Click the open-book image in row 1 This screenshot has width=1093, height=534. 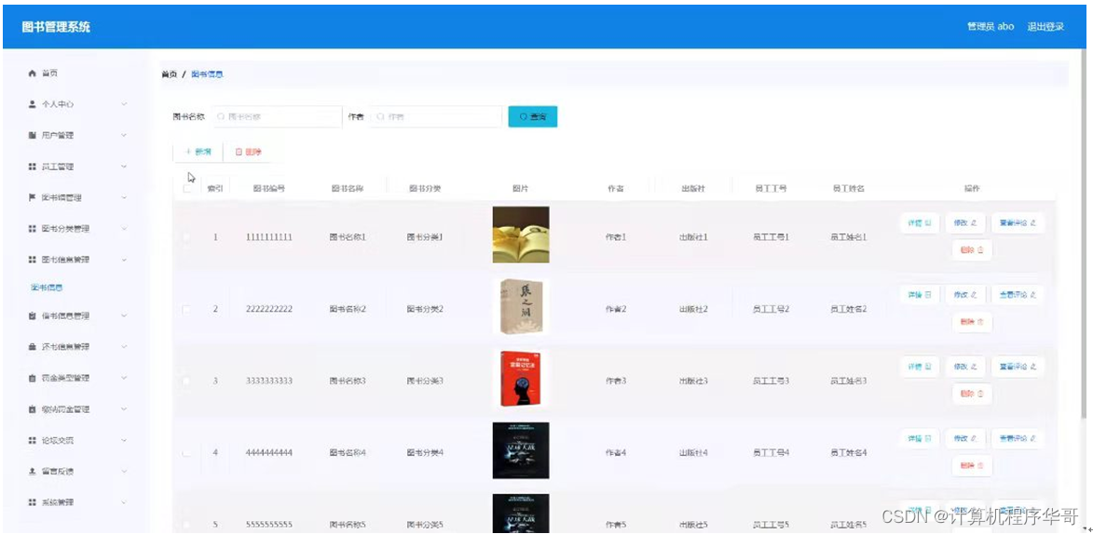[x=521, y=234]
